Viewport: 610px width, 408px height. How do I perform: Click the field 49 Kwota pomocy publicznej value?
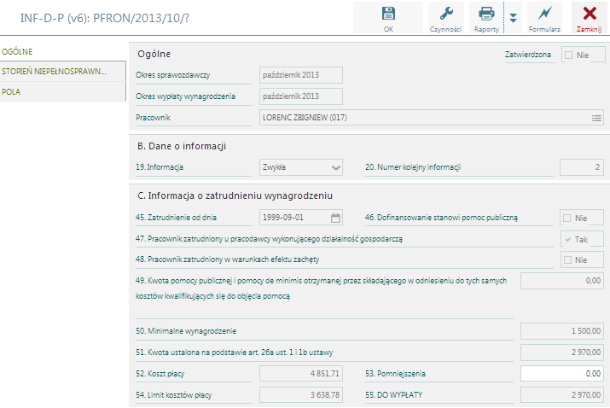tap(561, 281)
